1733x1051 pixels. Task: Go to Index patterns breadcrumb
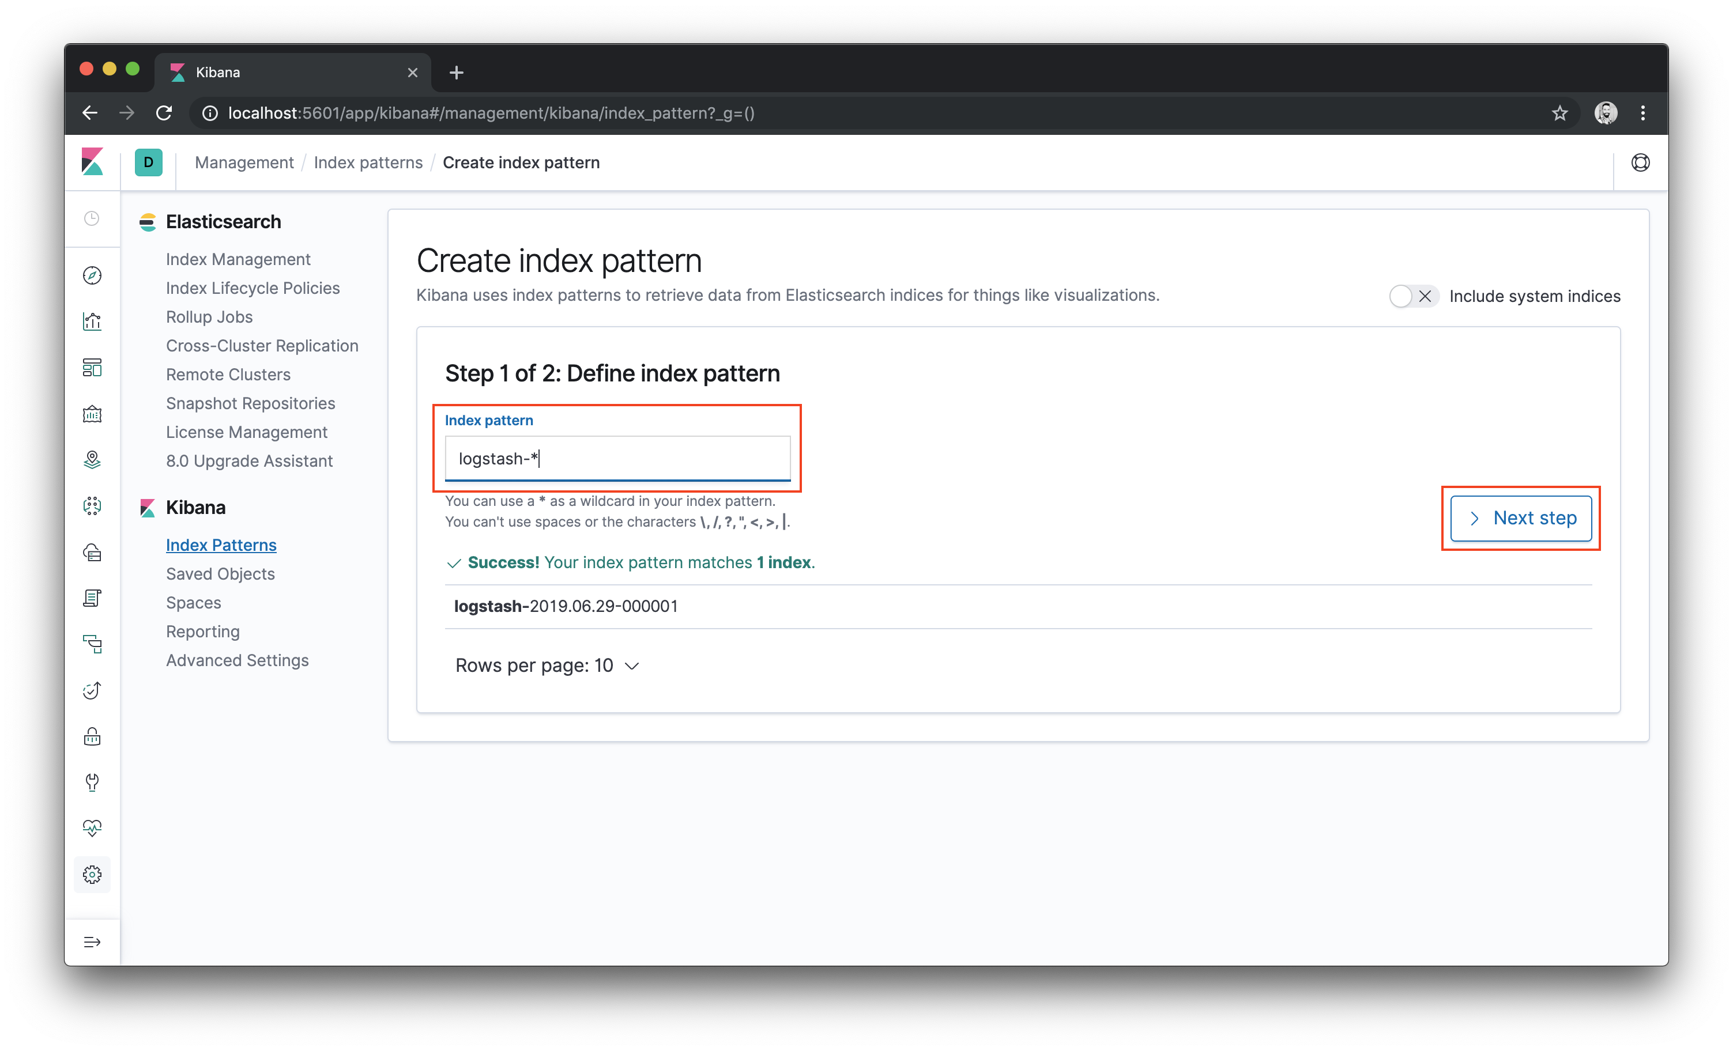point(368,162)
